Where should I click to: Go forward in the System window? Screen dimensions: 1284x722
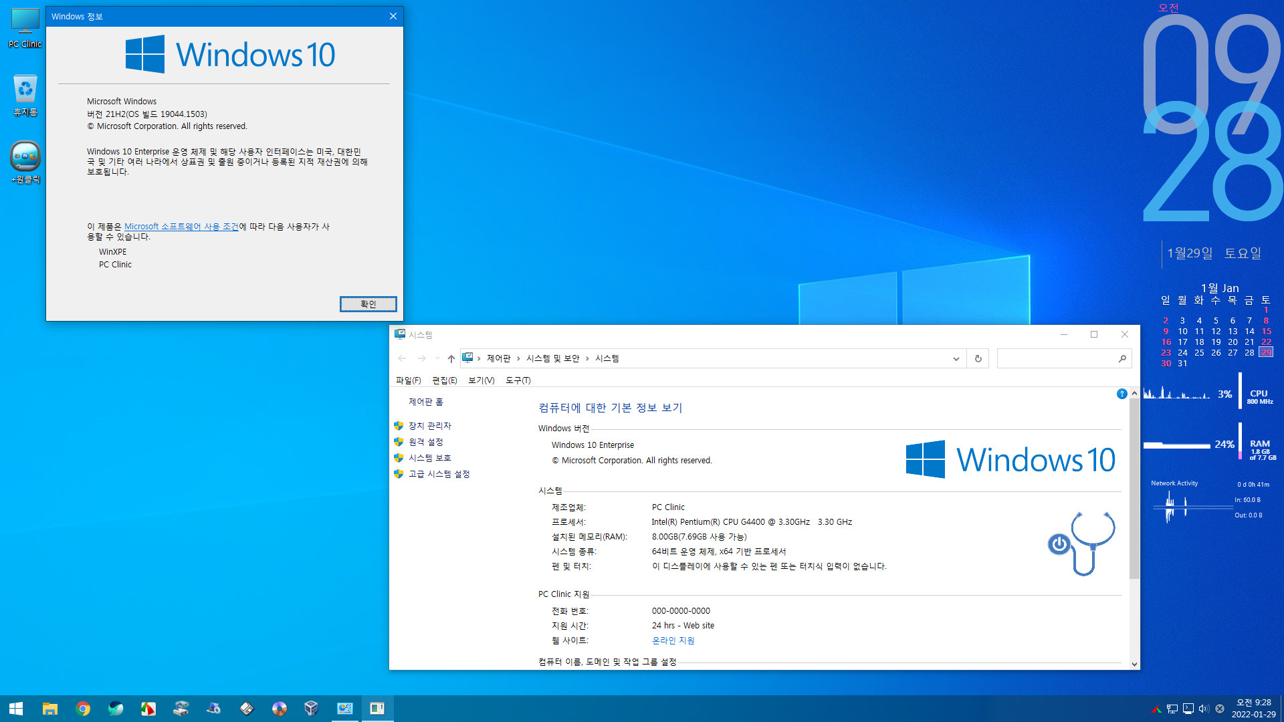point(422,359)
